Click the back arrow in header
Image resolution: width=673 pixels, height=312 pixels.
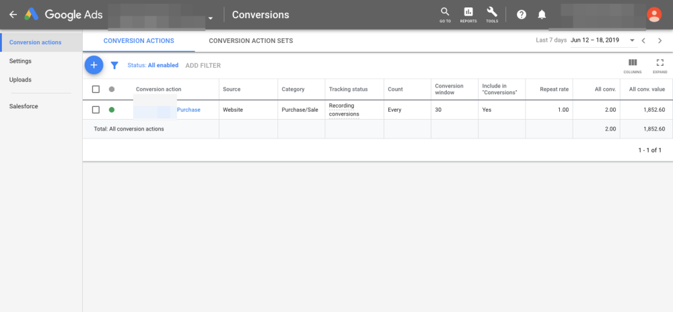(x=13, y=15)
